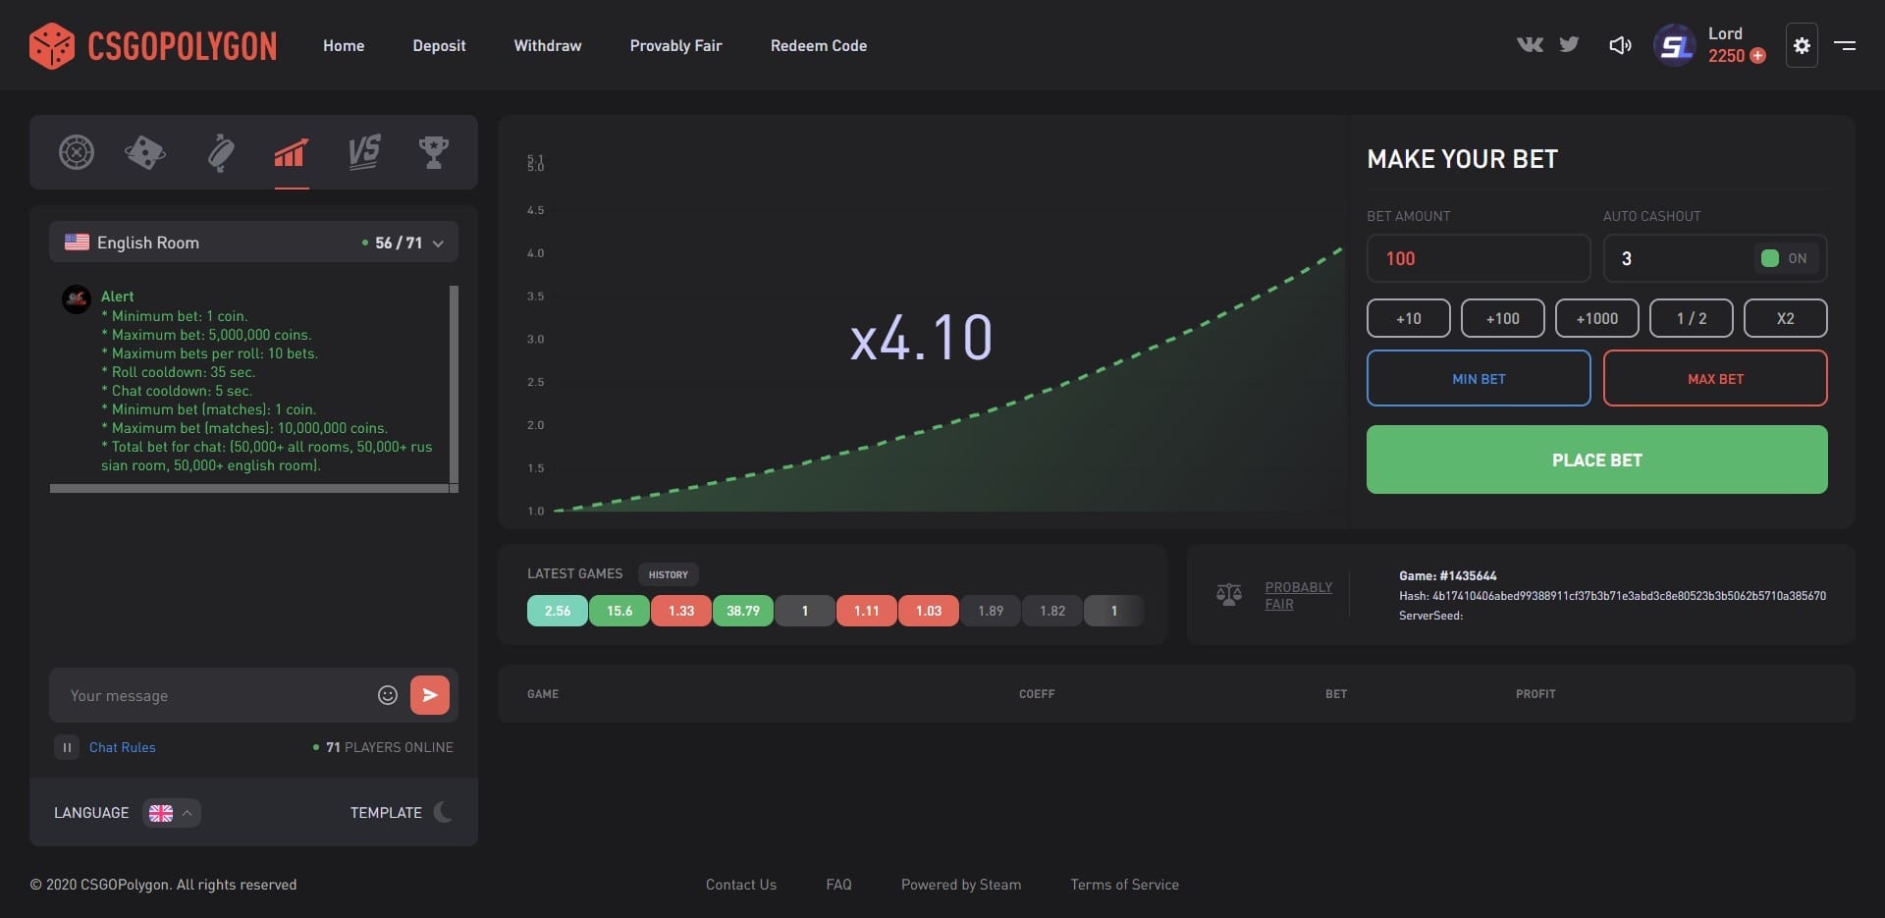The height and width of the screenshot is (918, 1885).
Task: Click the Game #1435644 label
Action: click(1447, 576)
